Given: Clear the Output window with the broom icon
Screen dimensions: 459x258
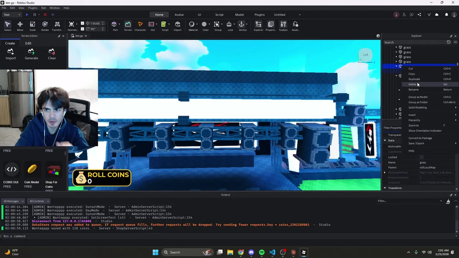Looking at the screenshot, I should pyautogui.click(x=448, y=201).
